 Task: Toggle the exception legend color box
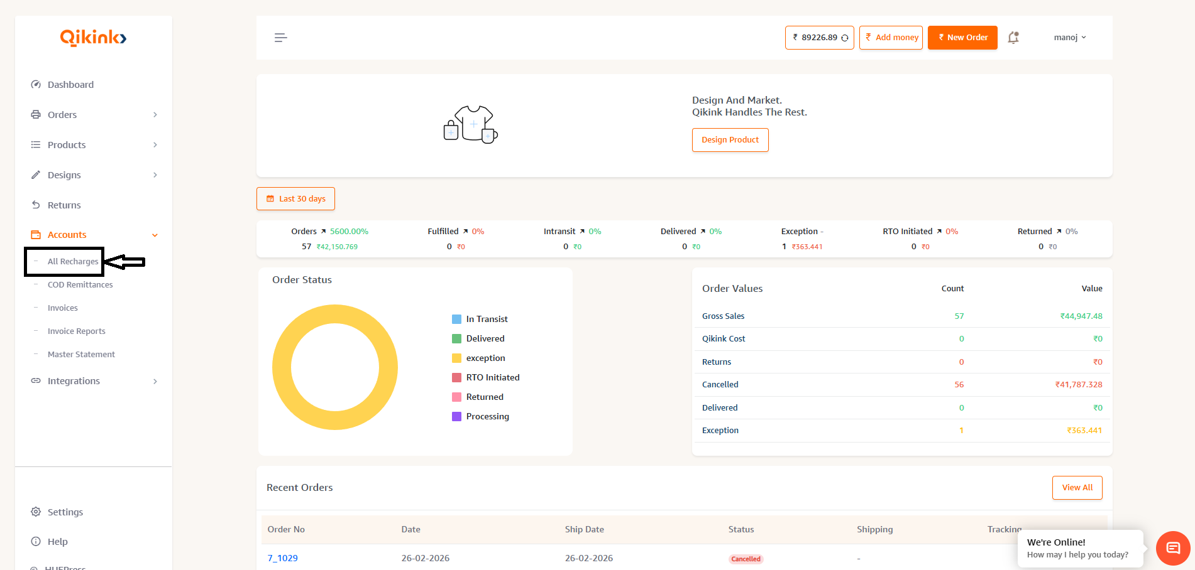pos(456,358)
